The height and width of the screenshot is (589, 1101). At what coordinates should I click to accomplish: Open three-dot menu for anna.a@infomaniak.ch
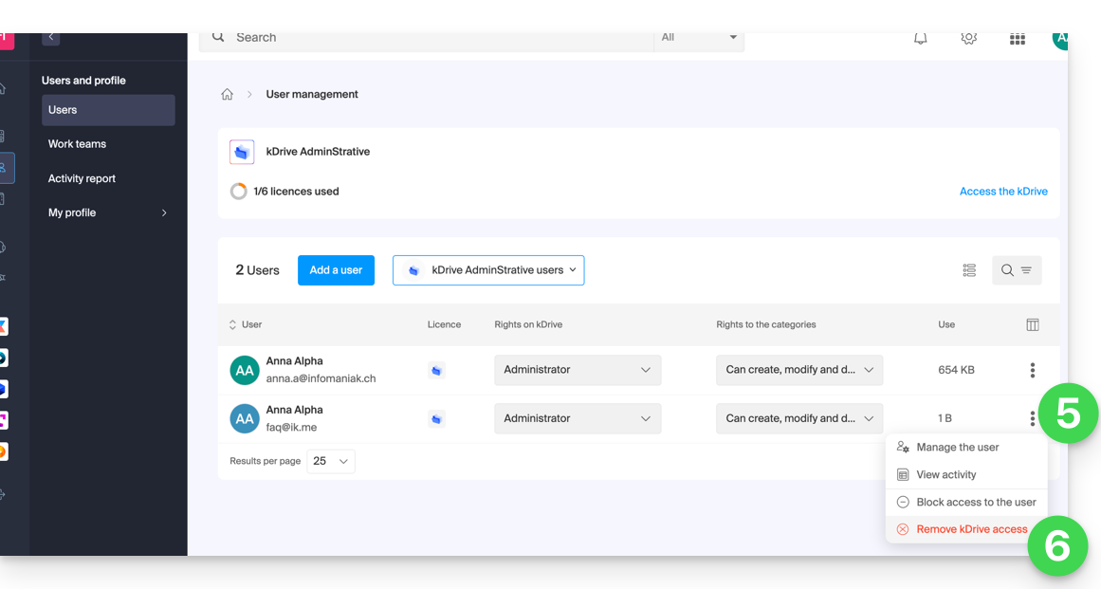(x=1032, y=370)
